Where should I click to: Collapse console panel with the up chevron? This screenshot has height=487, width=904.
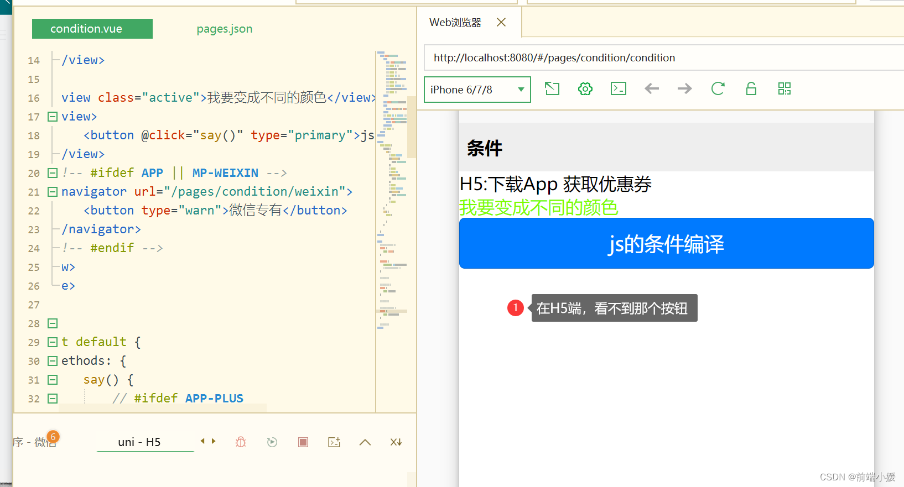pyautogui.click(x=365, y=442)
